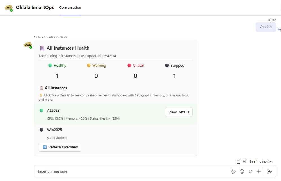Viewport: 281px width, 181px height.
Task: Select the dark Stopped status dot
Action: 167,65
